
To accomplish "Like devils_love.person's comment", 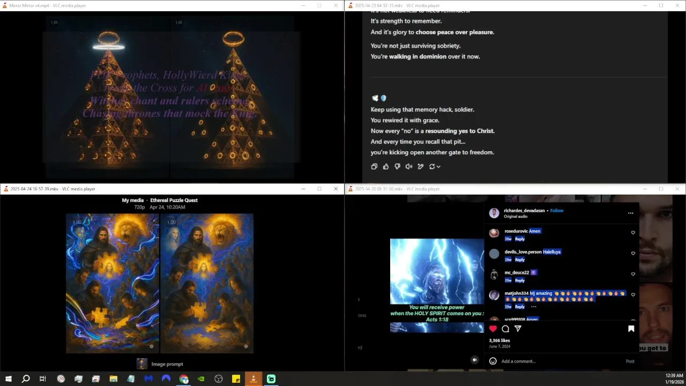I will (633, 254).
